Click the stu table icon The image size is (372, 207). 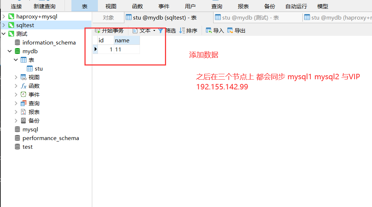click(x=30, y=69)
